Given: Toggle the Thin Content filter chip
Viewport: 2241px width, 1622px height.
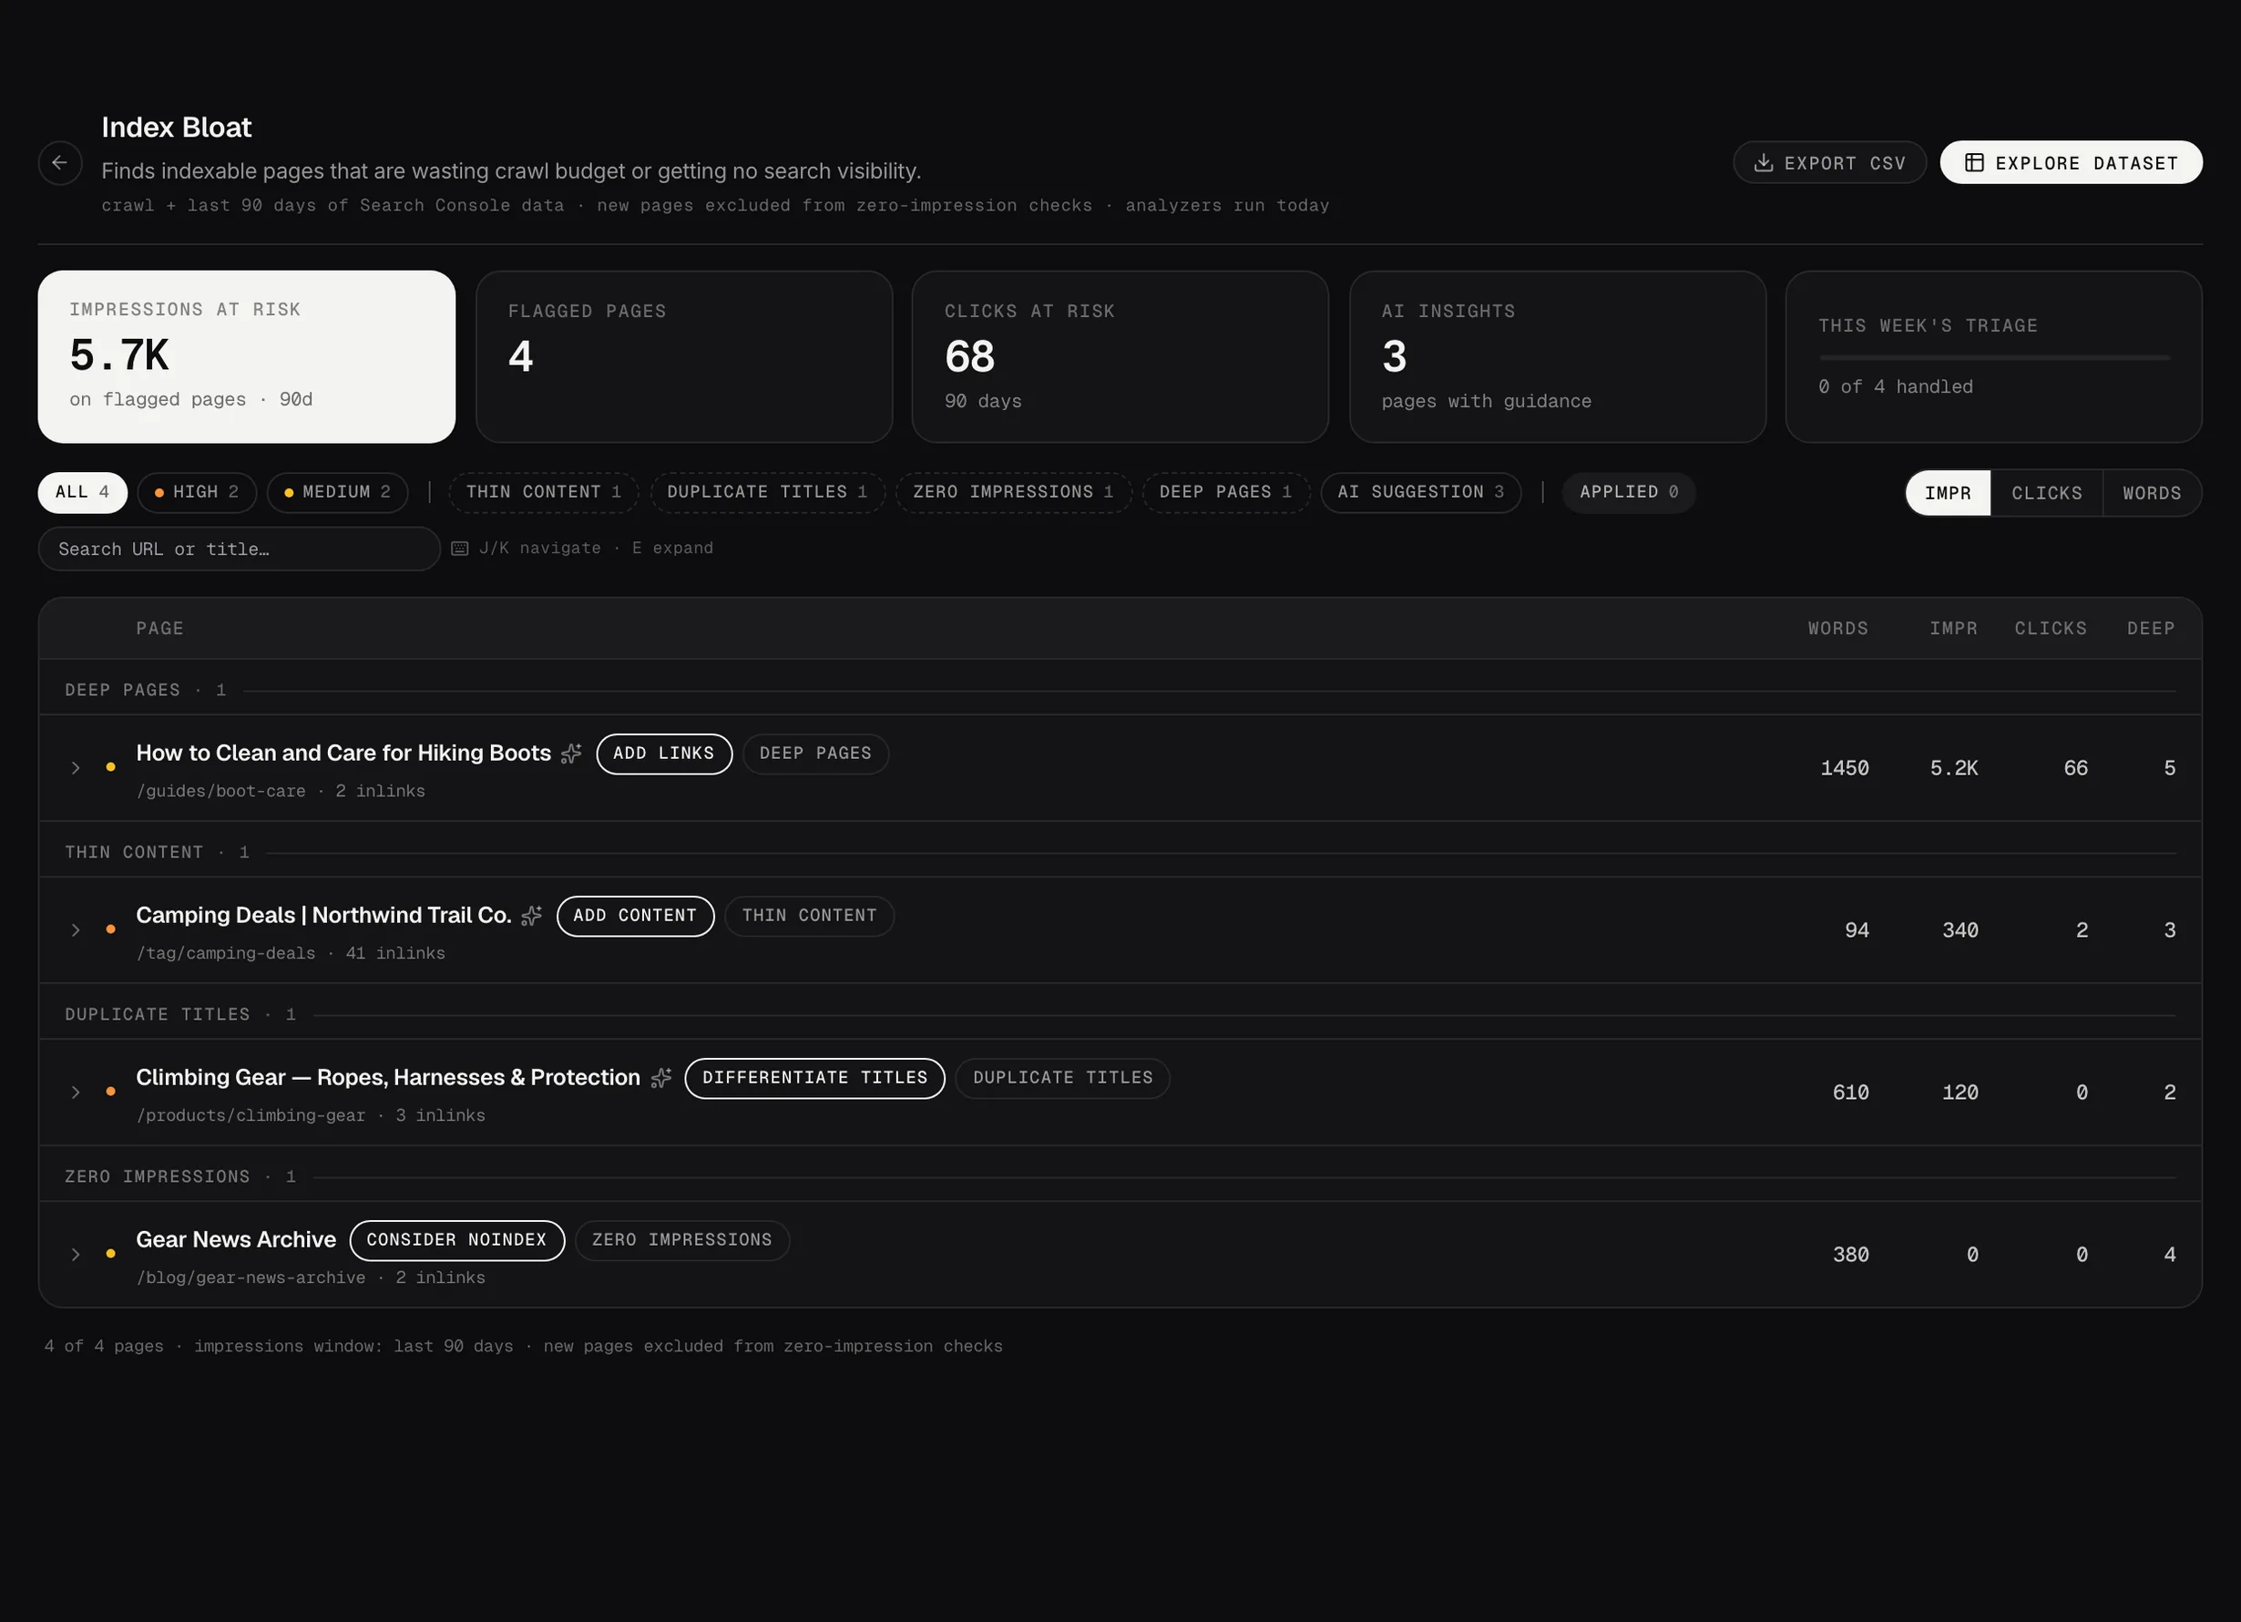Looking at the screenshot, I should pyautogui.click(x=544, y=492).
